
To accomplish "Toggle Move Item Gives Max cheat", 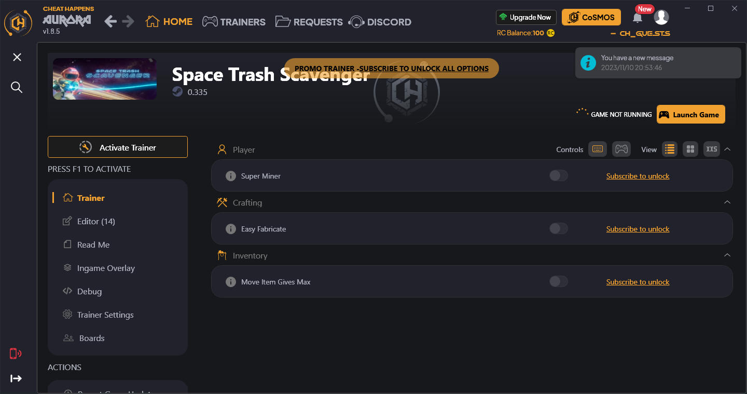I will tap(559, 281).
